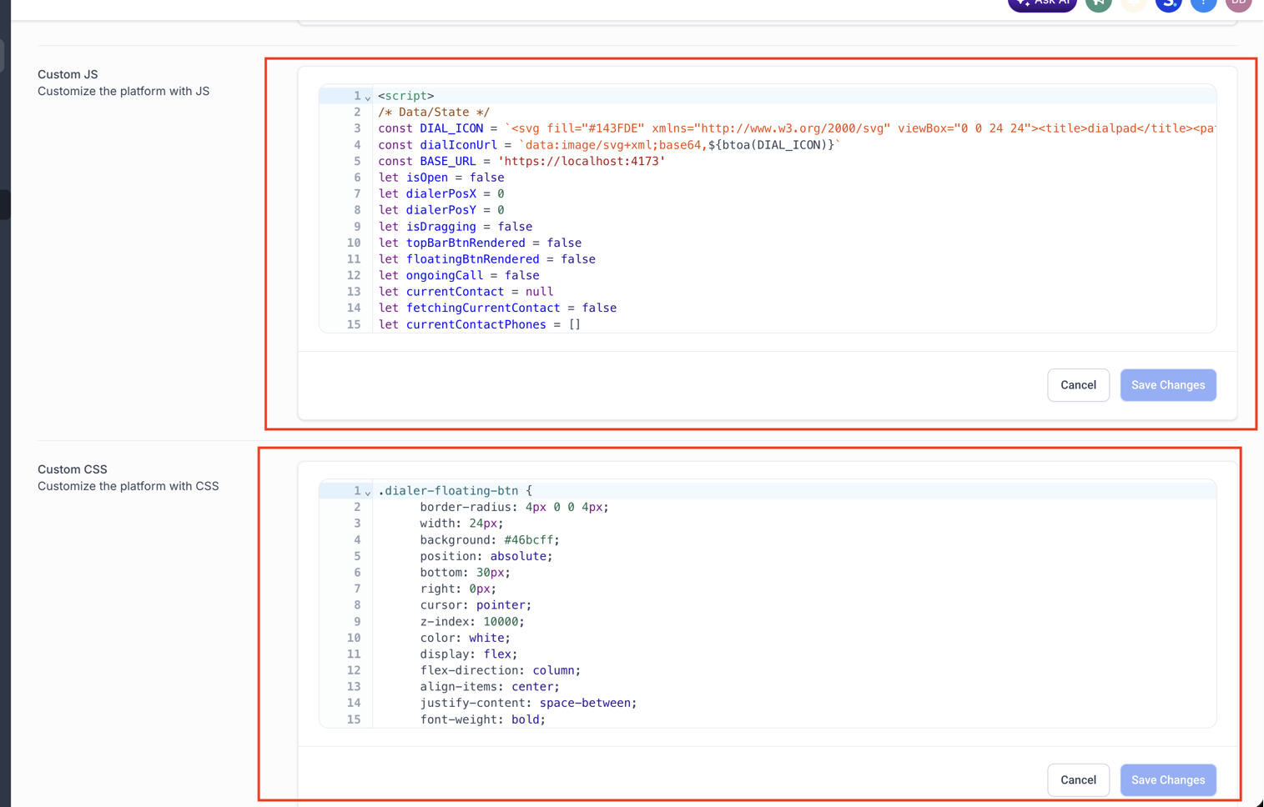
Task: Click the Custom JS section heading
Action: (x=68, y=74)
